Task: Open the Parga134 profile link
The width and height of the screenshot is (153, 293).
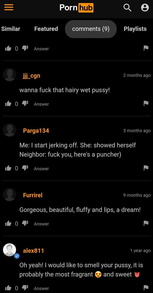Action: click(x=36, y=131)
